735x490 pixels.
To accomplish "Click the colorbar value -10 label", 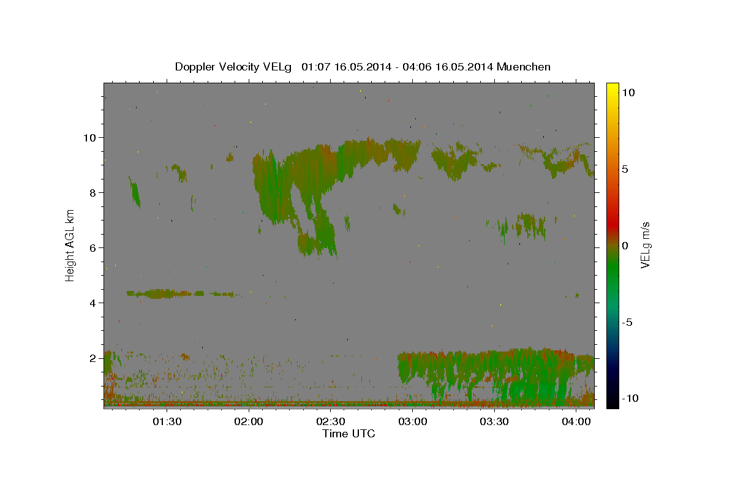I will tap(631, 399).
